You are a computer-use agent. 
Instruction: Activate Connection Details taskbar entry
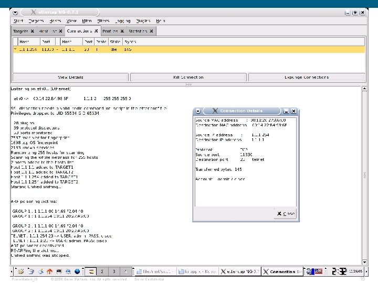(x=282, y=271)
